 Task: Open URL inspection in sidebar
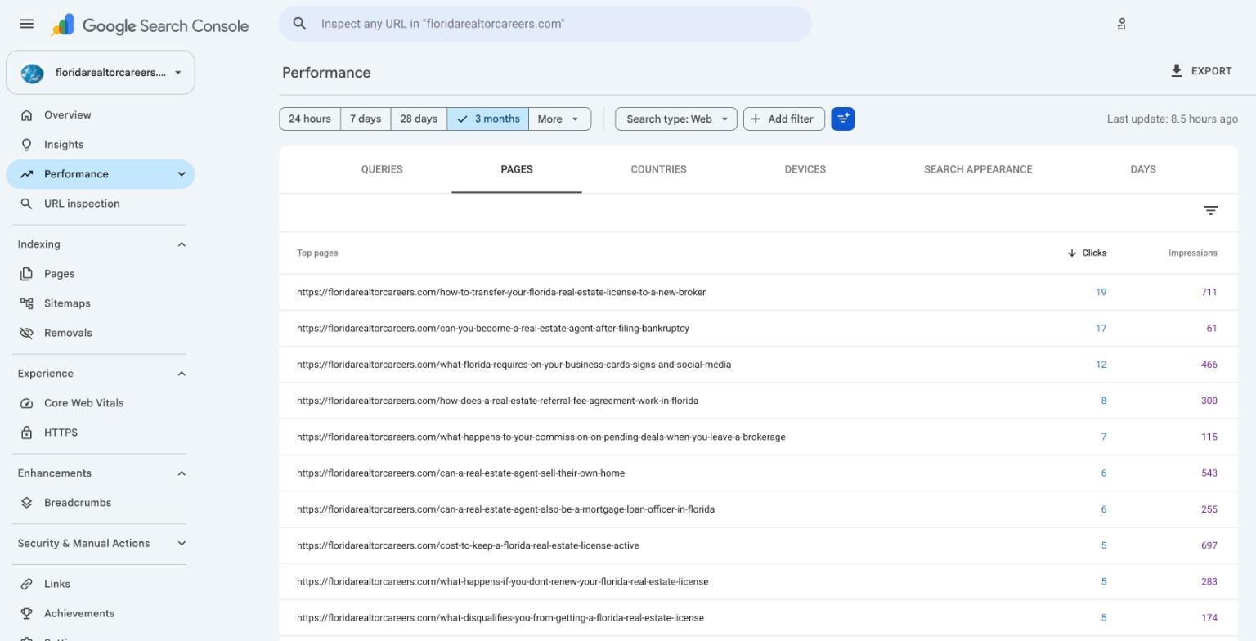100,204
